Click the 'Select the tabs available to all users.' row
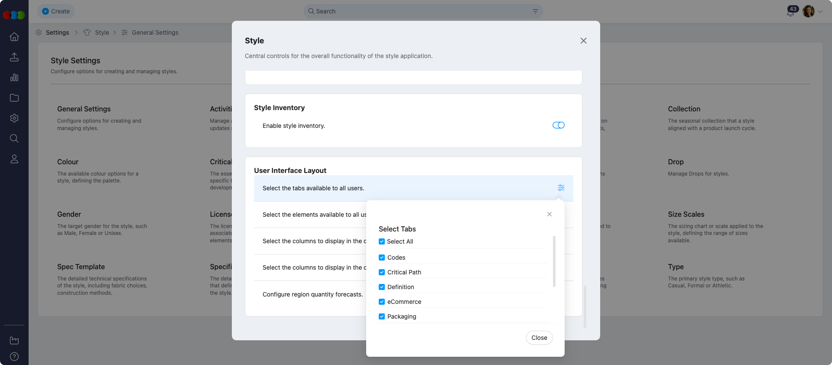 pos(413,188)
